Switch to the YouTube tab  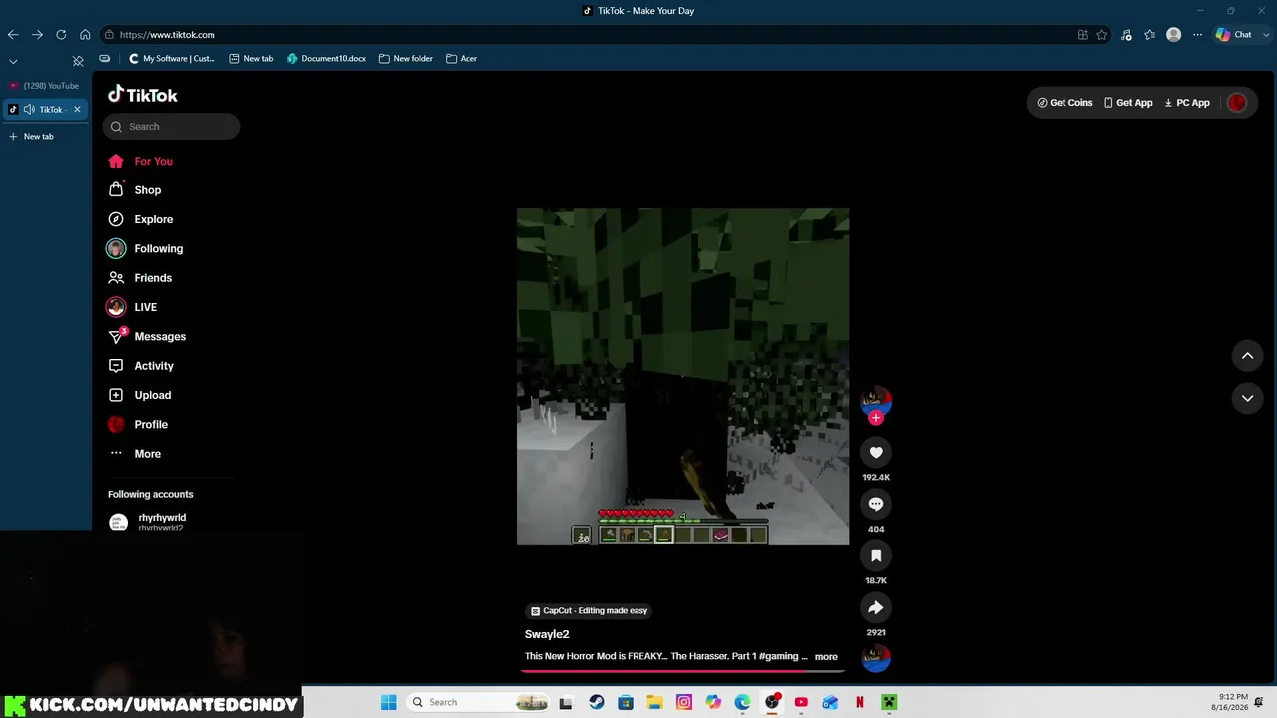[45, 86]
